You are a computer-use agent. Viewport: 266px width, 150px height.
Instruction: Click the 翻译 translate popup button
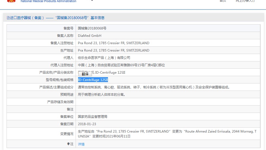click(85, 74)
